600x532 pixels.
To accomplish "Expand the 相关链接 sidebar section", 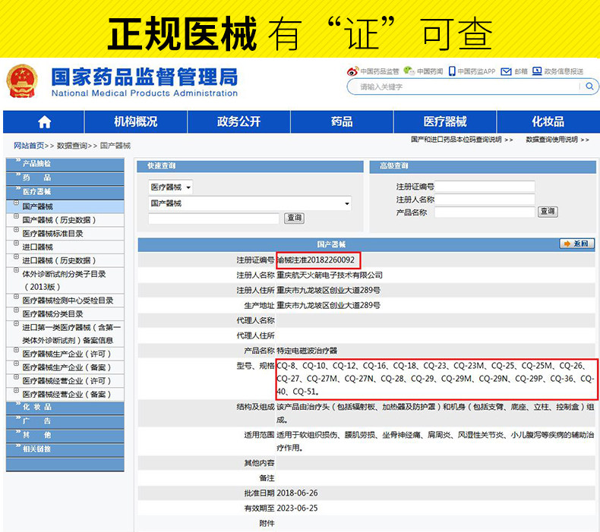I will [x=65, y=449].
